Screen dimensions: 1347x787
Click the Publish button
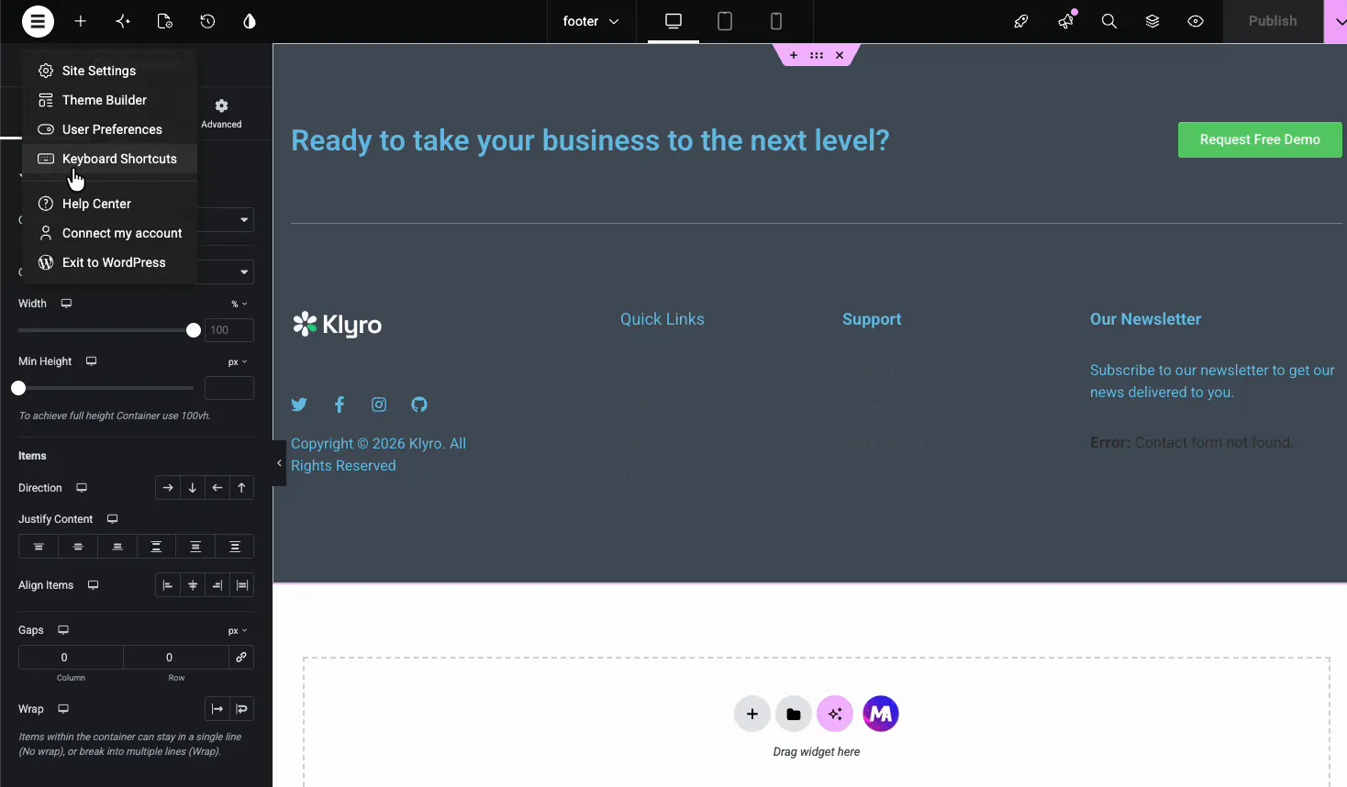coord(1273,21)
